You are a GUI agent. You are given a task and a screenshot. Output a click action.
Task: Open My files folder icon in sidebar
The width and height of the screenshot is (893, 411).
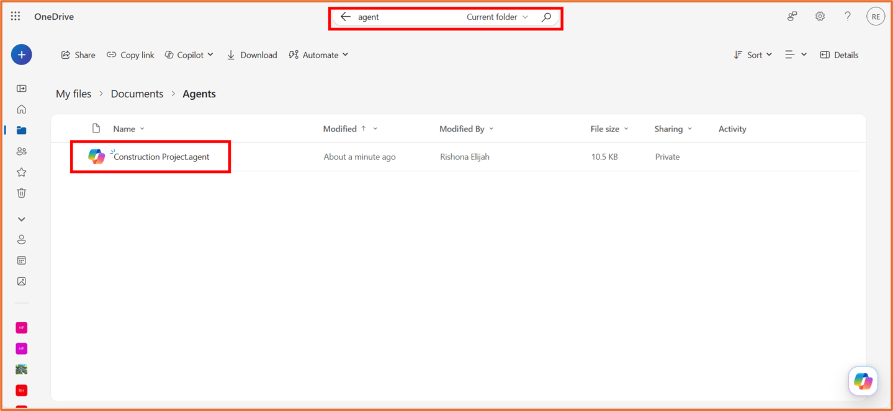tap(22, 130)
